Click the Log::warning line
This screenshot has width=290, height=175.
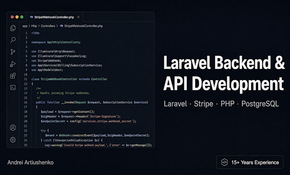(x=98, y=145)
